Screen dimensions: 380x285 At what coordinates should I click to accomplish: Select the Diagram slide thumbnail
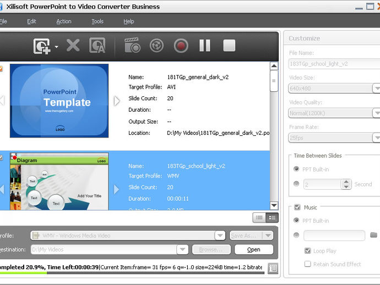point(59,182)
